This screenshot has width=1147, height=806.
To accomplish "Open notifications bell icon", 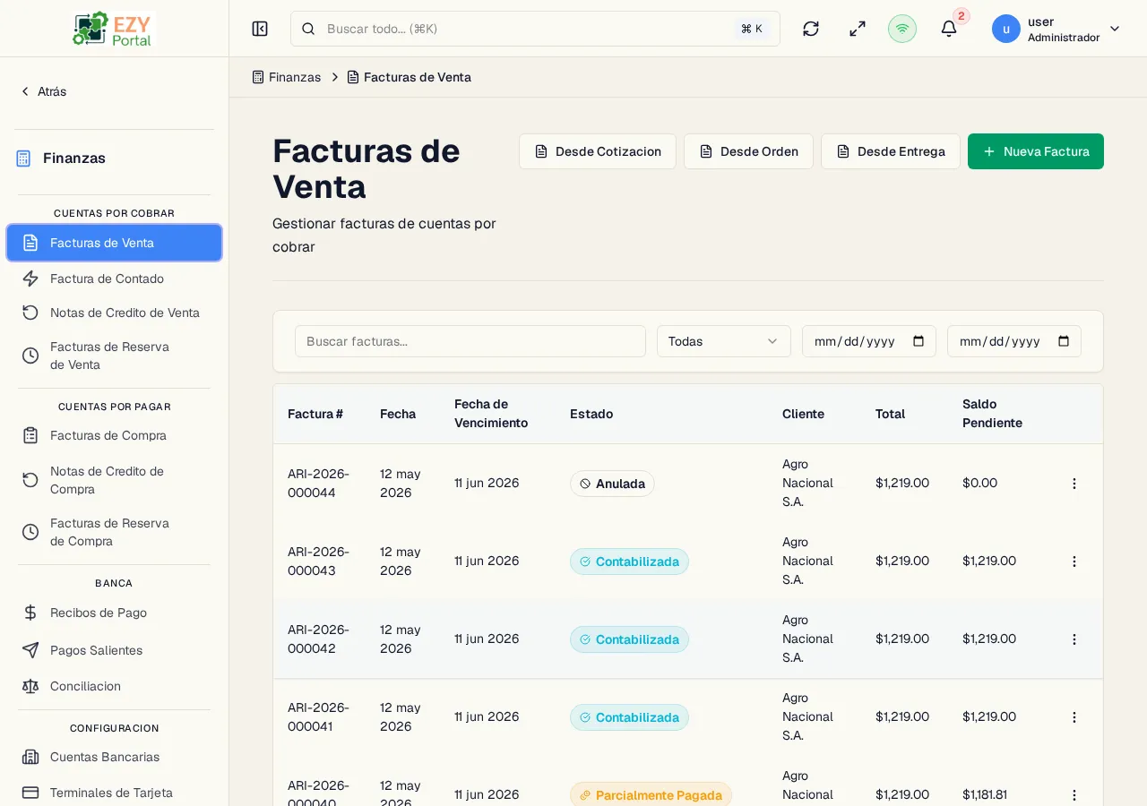I will coord(949,29).
